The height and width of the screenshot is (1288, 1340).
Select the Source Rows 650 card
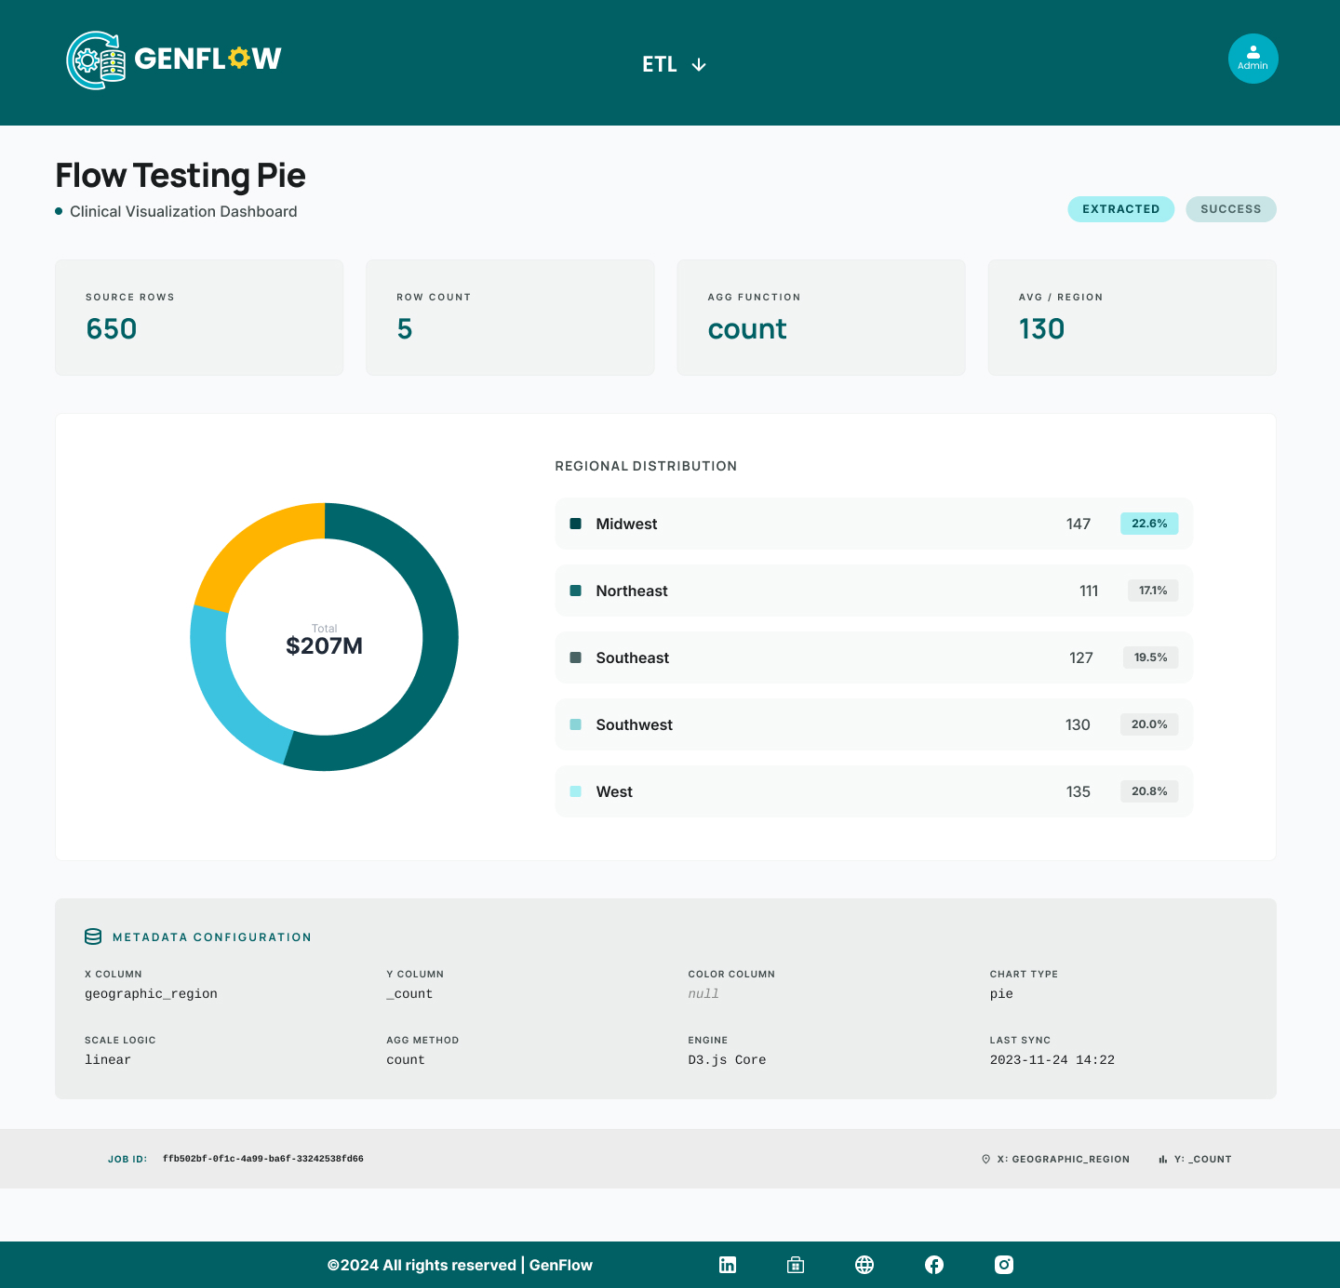(x=199, y=317)
